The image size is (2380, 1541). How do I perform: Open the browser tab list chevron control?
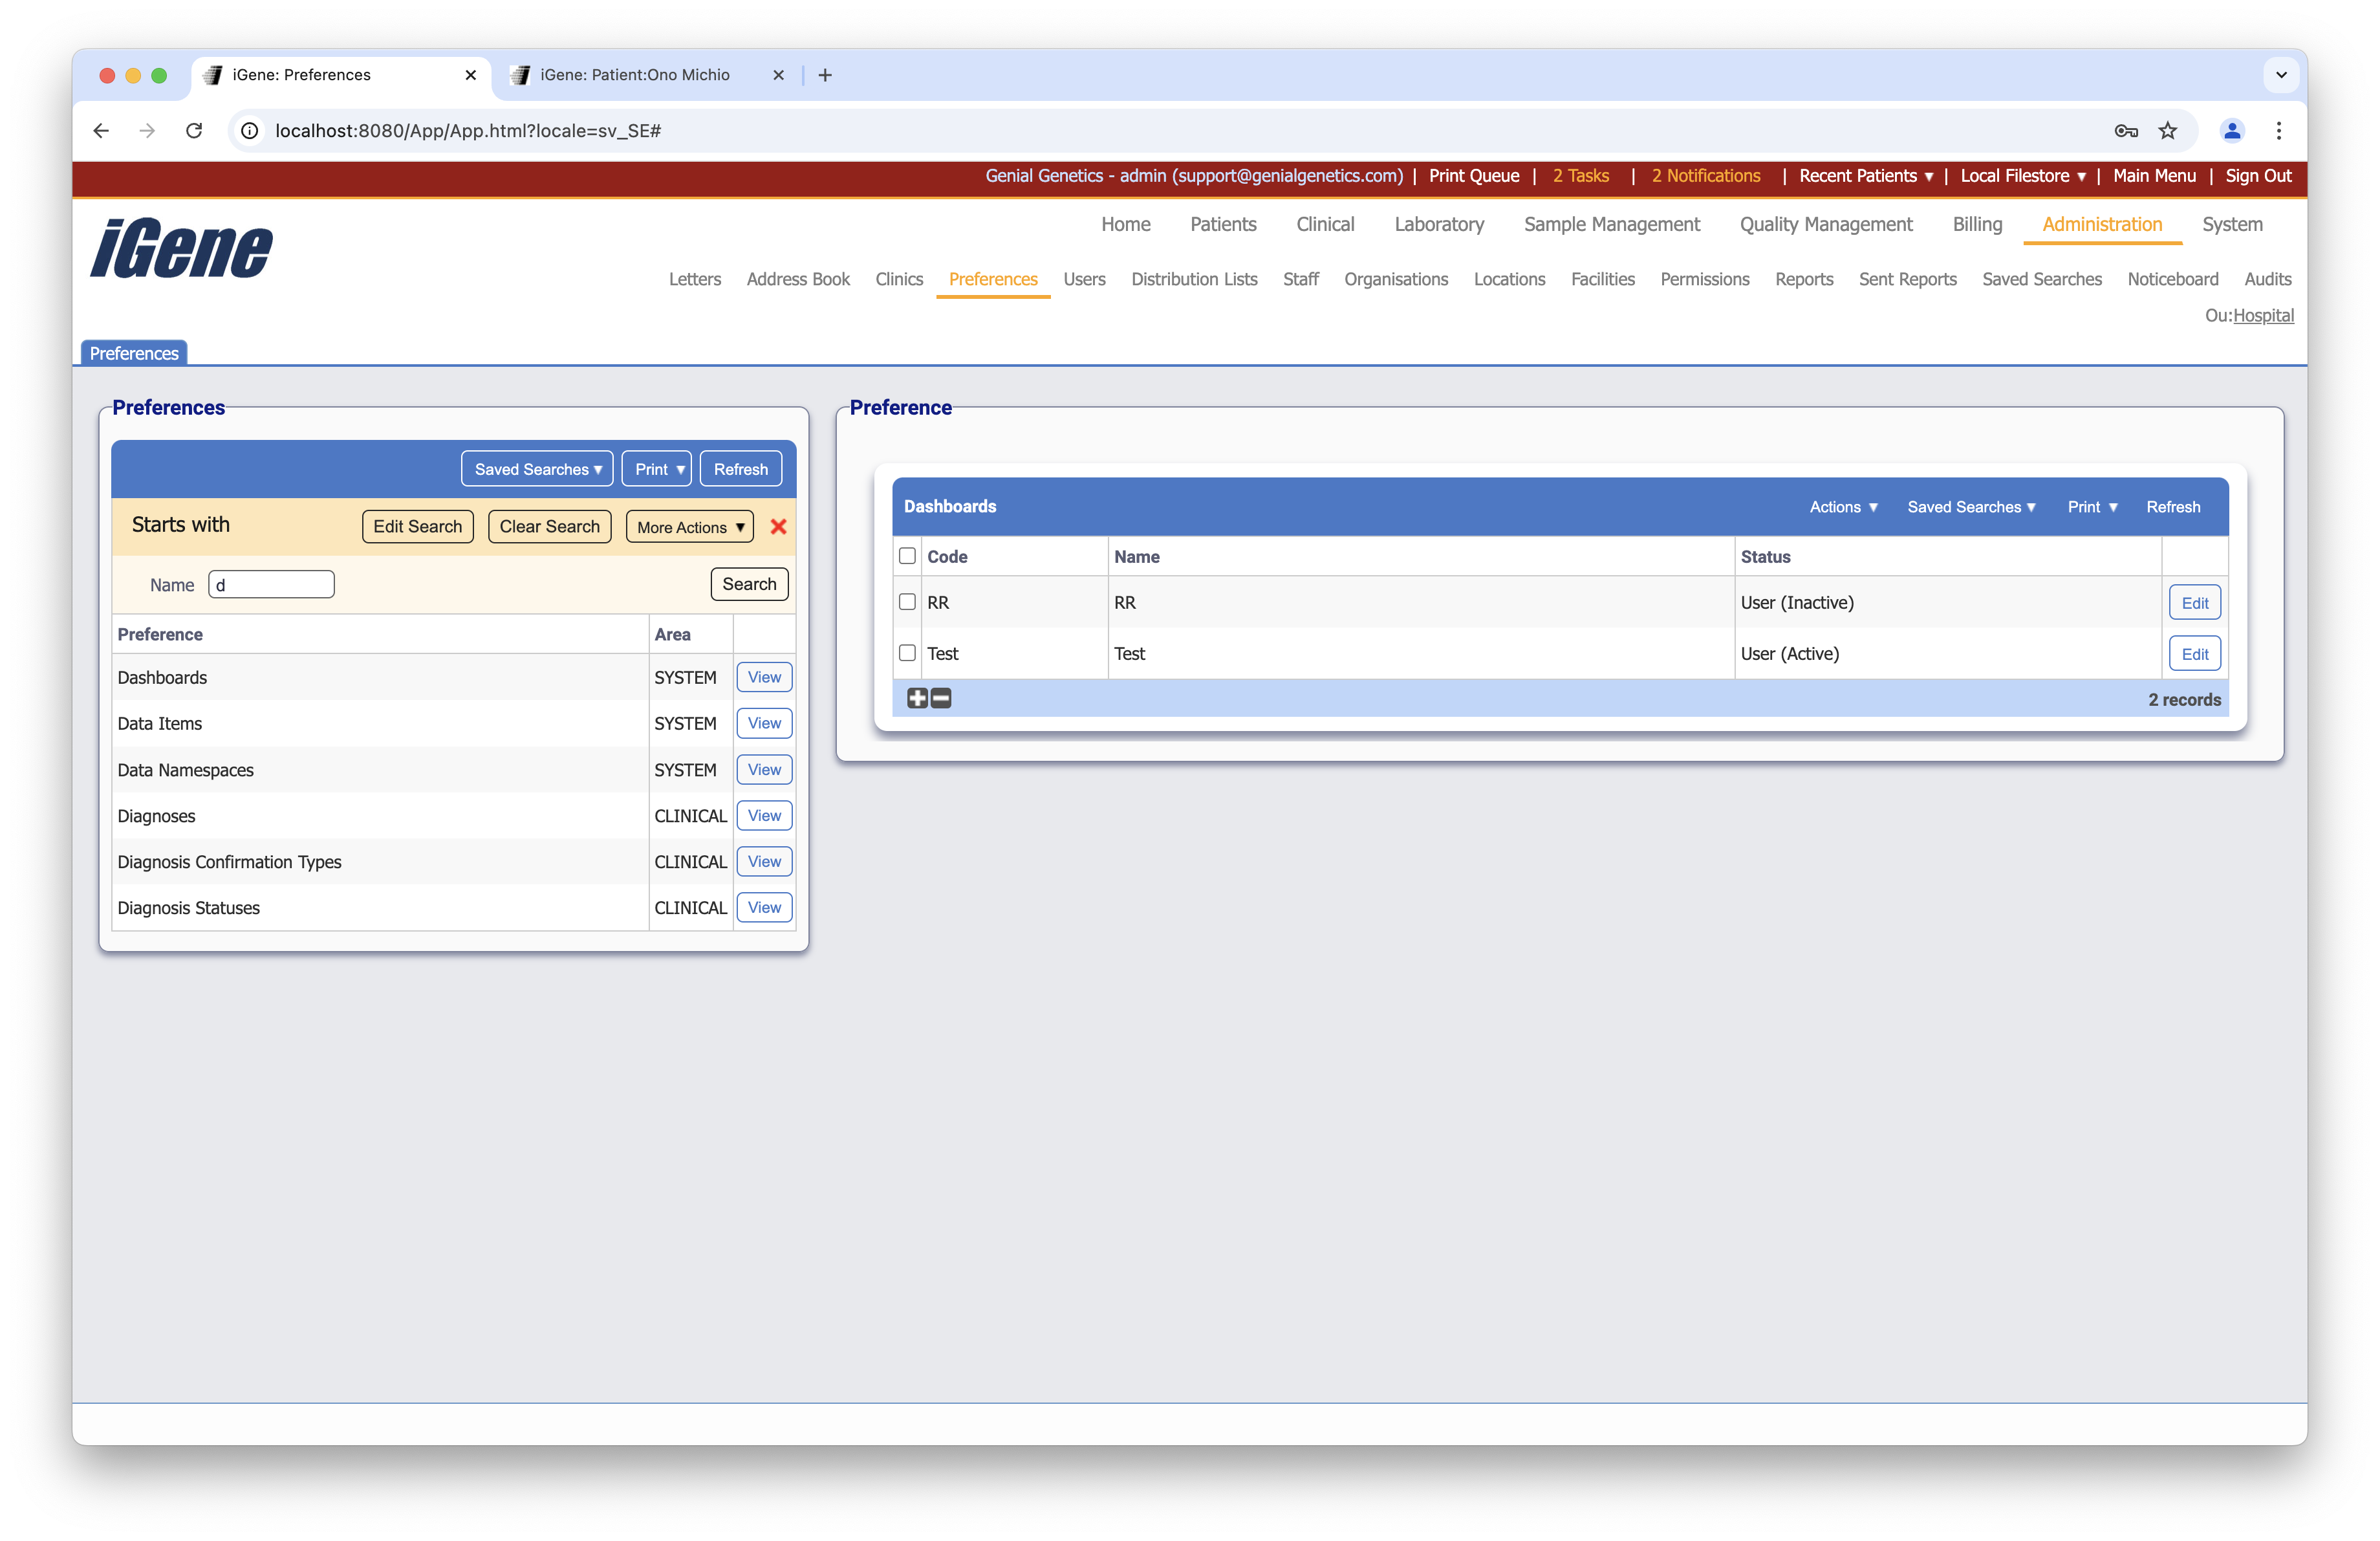point(2281,75)
